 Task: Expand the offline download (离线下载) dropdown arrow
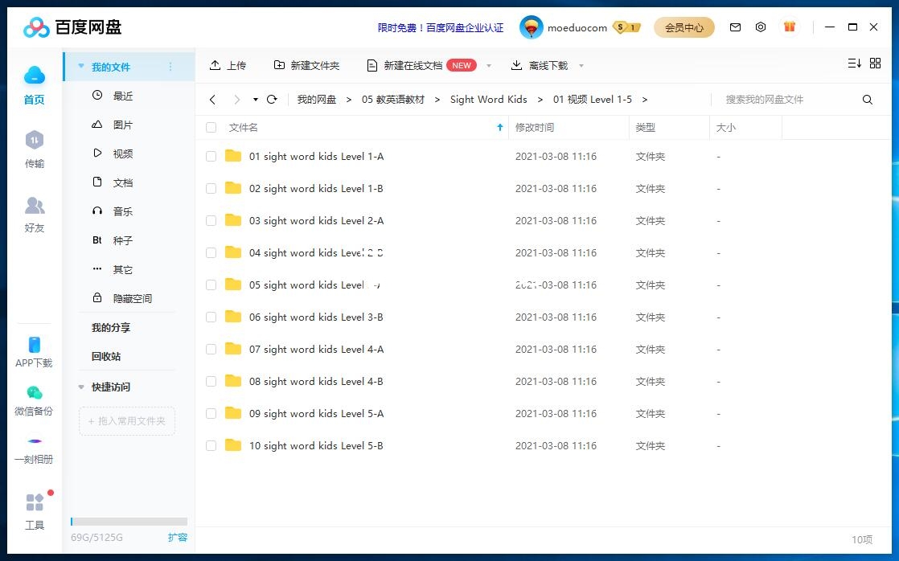click(581, 66)
